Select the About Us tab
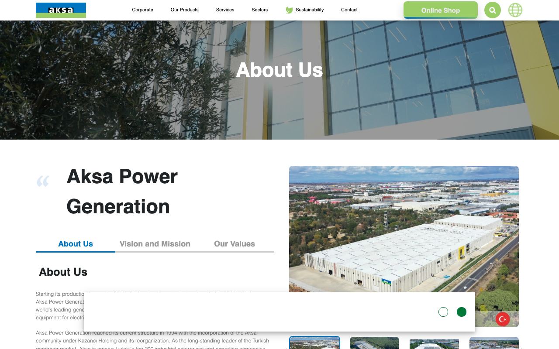559x349 pixels. 76,244
